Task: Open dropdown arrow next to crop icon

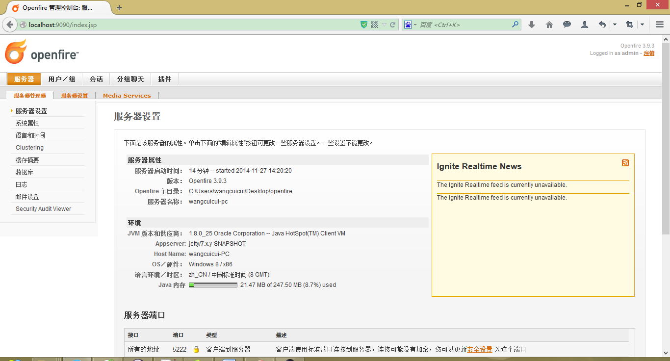Action: (x=643, y=25)
